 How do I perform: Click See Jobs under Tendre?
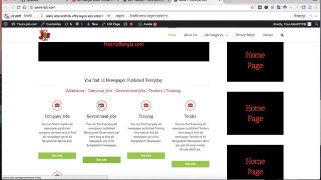[x=191, y=164]
